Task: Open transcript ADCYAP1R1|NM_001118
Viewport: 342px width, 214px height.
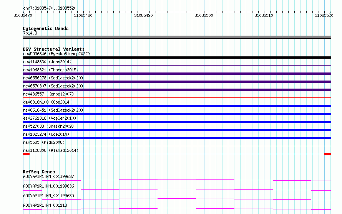Action: (45, 205)
